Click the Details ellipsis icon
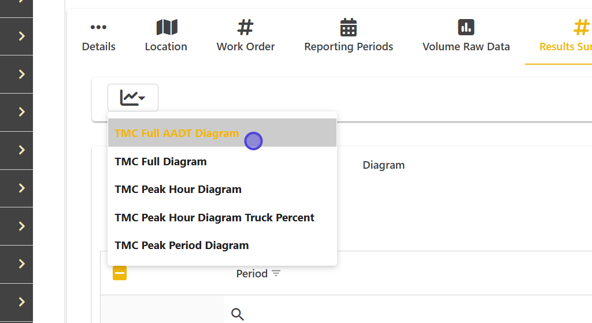The height and width of the screenshot is (323, 592). 98,27
